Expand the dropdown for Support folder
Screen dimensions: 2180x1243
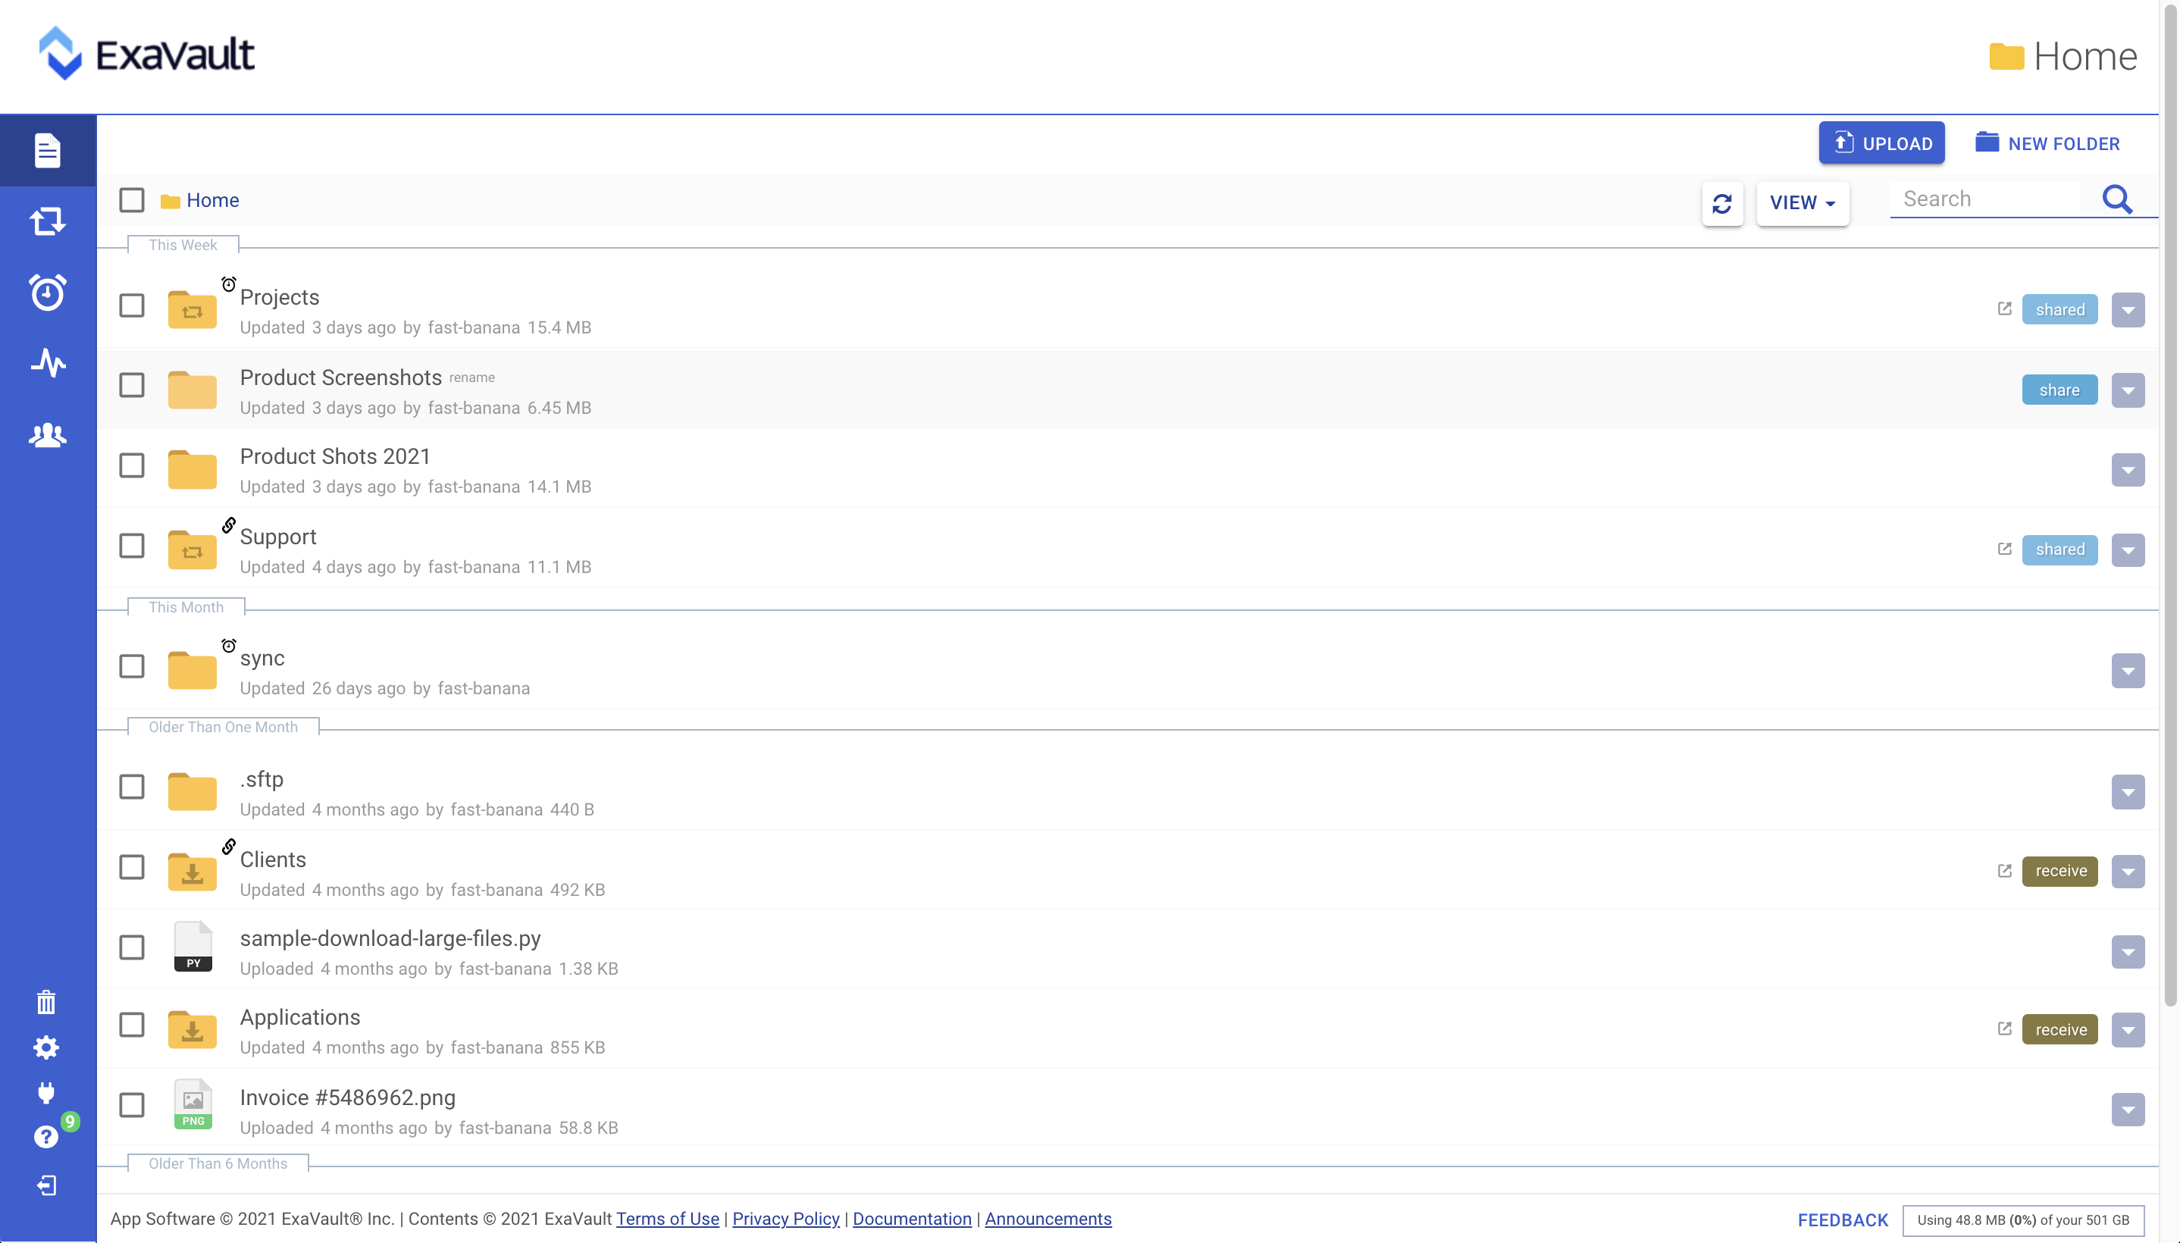(2128, 549)
